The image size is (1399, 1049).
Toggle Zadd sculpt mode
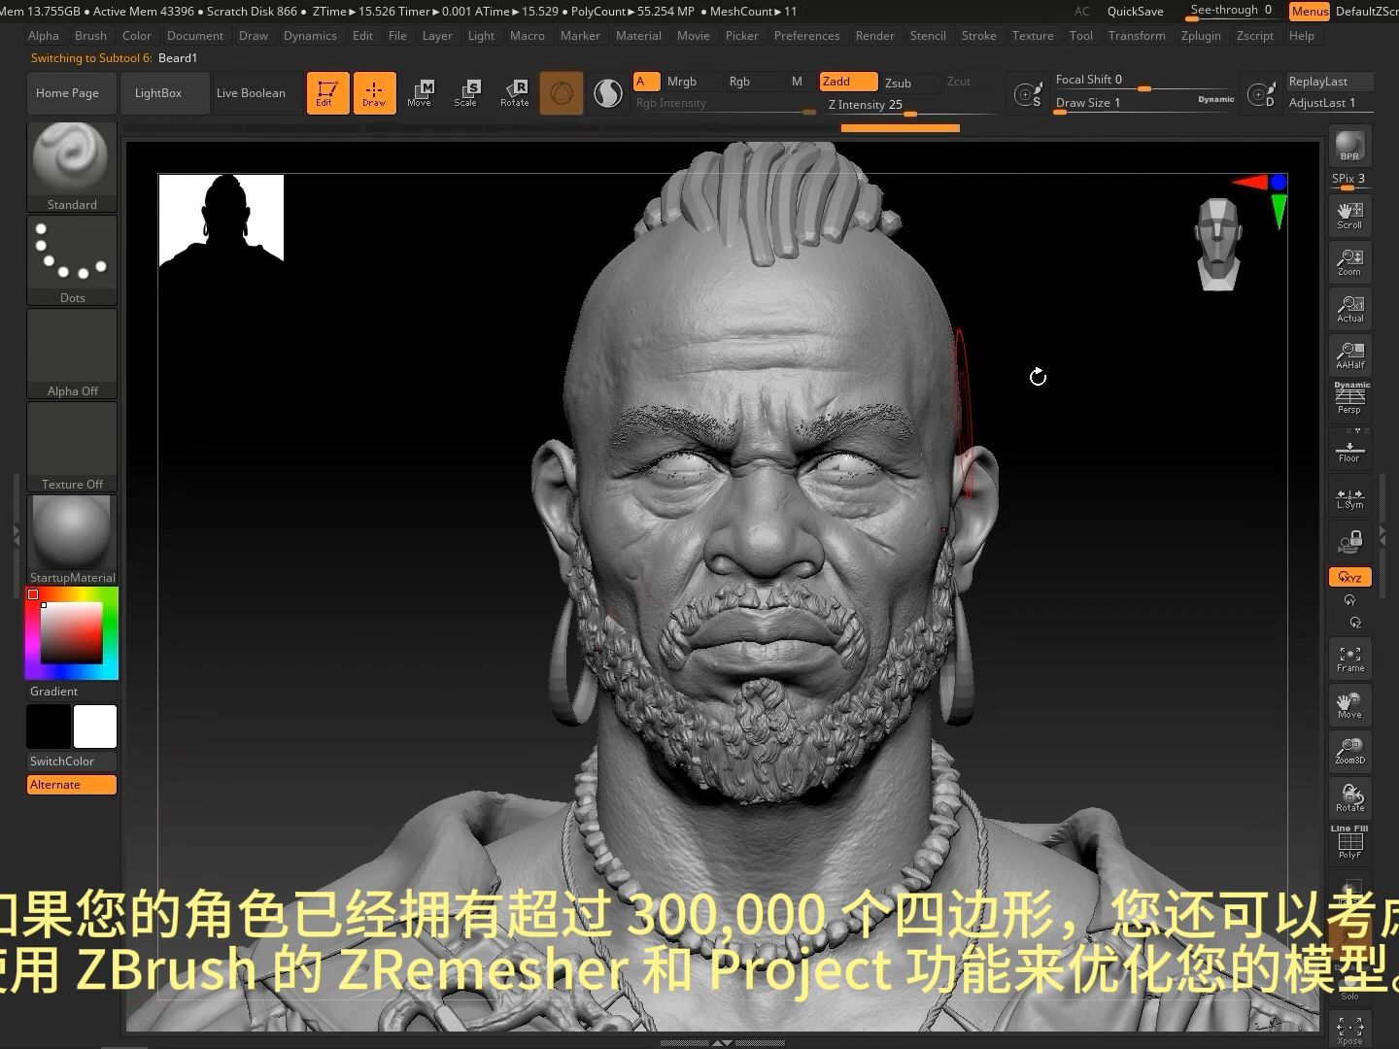click(x=848, y=82)
